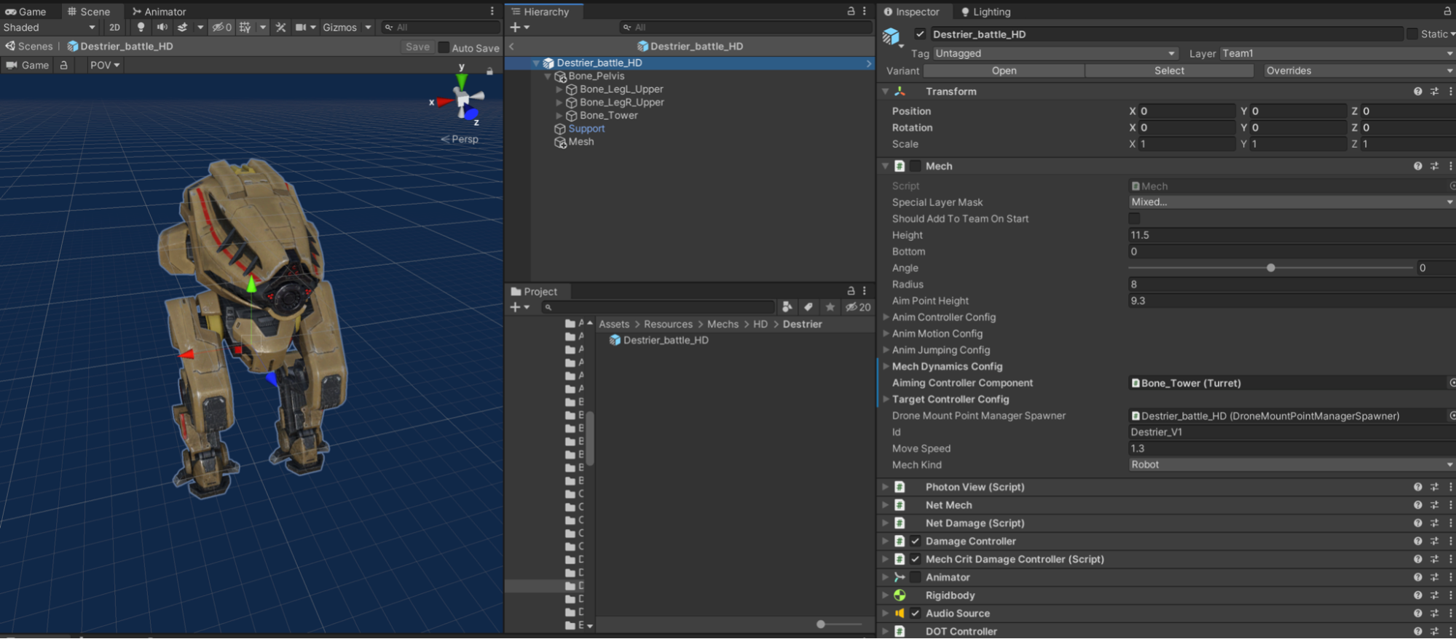Adjust the Angle slider handle

coord(1271,268)
